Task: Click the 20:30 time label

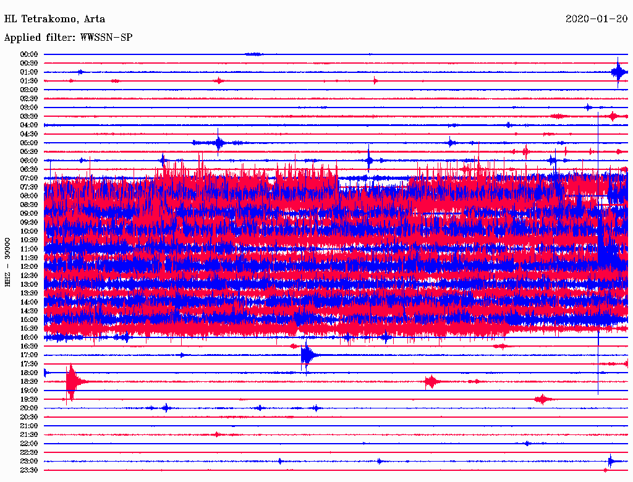Action: point(29,417)
